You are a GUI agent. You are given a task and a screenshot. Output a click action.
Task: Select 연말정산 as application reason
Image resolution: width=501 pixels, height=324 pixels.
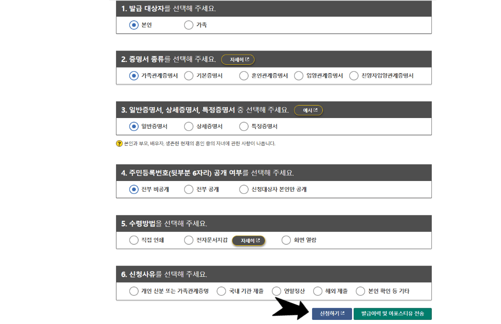click(x=276, y=291)
